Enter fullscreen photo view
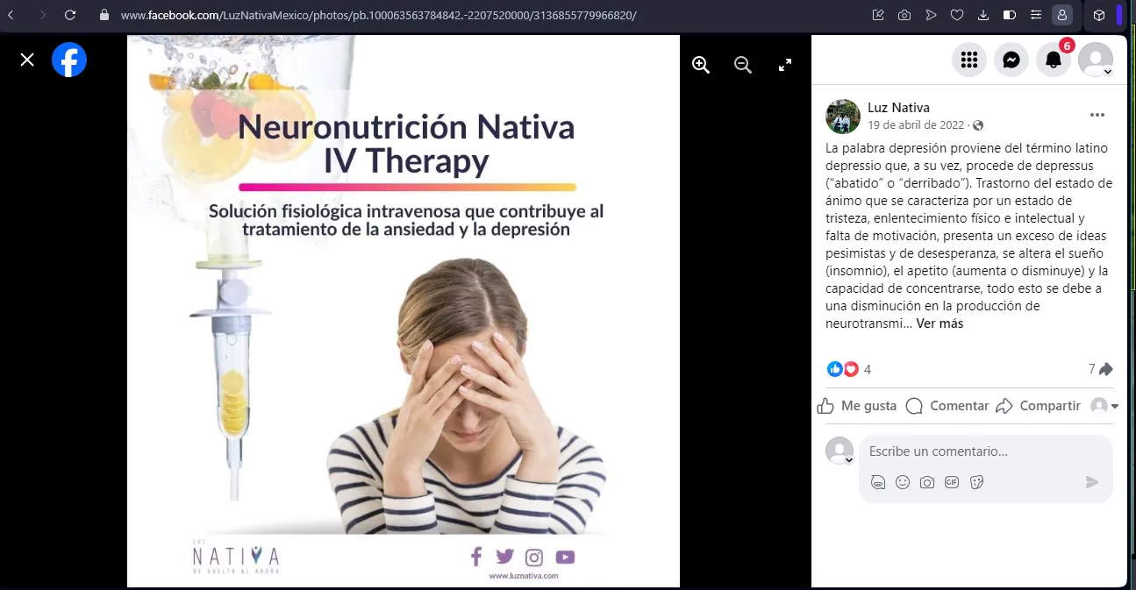Image resolution: width=1136 pixels, height=590 pixels. coord(785,65)
